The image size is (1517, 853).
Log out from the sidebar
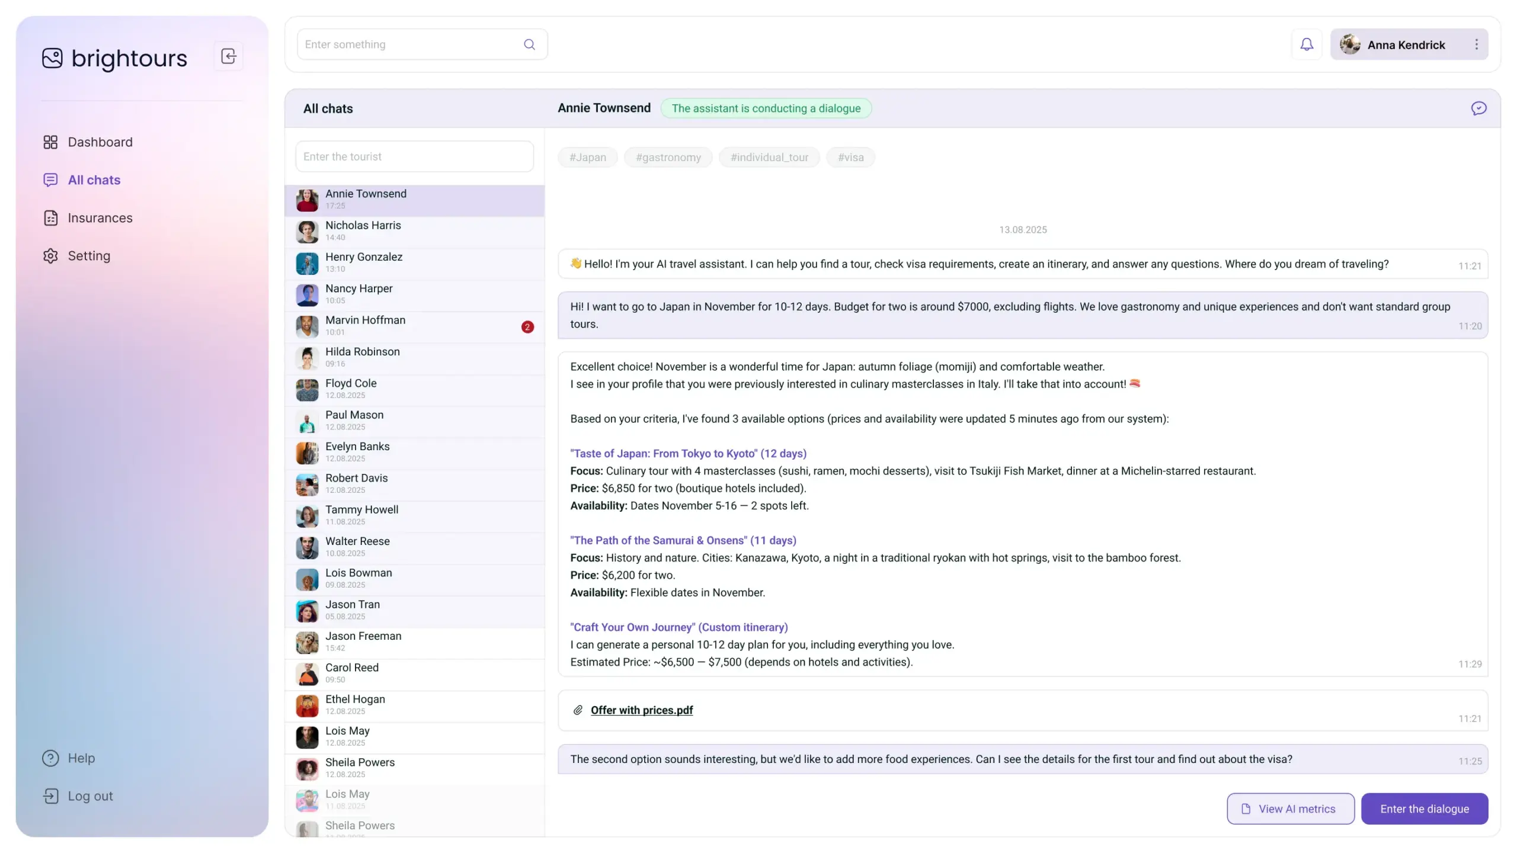pos(89,796)
